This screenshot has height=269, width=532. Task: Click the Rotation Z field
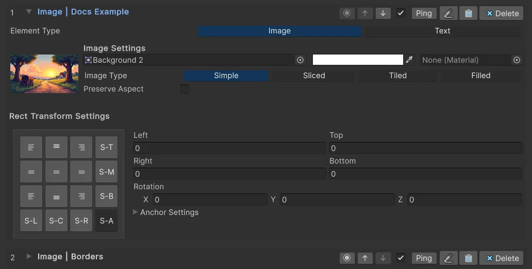point(464,199)
